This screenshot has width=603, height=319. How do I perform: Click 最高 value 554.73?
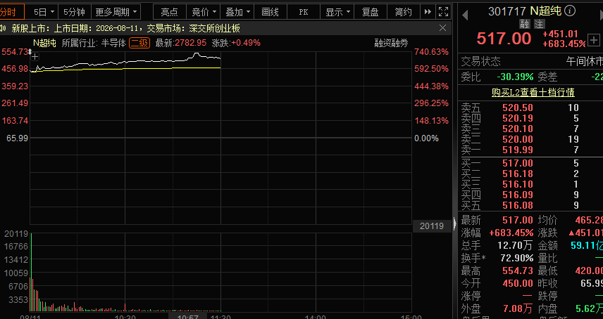coord(518,271)
